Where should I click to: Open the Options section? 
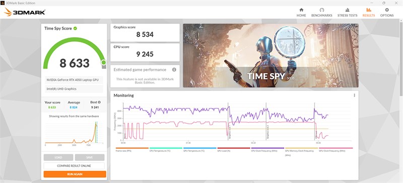pos(387,13)
